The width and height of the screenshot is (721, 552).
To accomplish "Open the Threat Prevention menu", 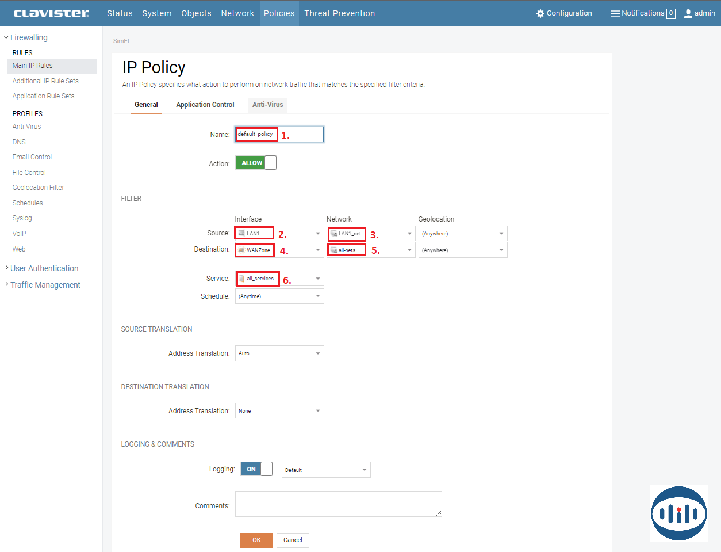I will coord(339,13).
